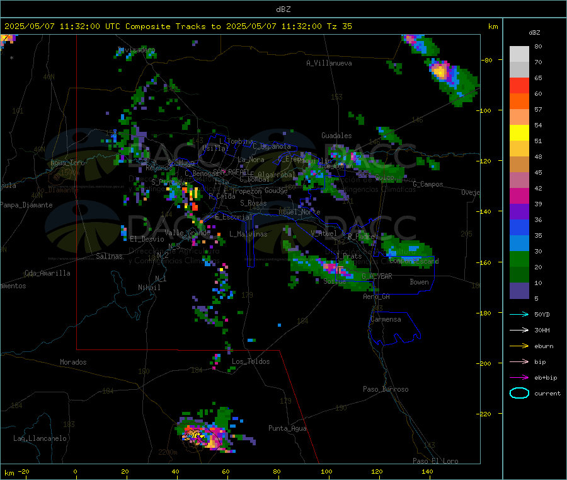Click the yellow eburn arrow legend icon

[519, 346]
